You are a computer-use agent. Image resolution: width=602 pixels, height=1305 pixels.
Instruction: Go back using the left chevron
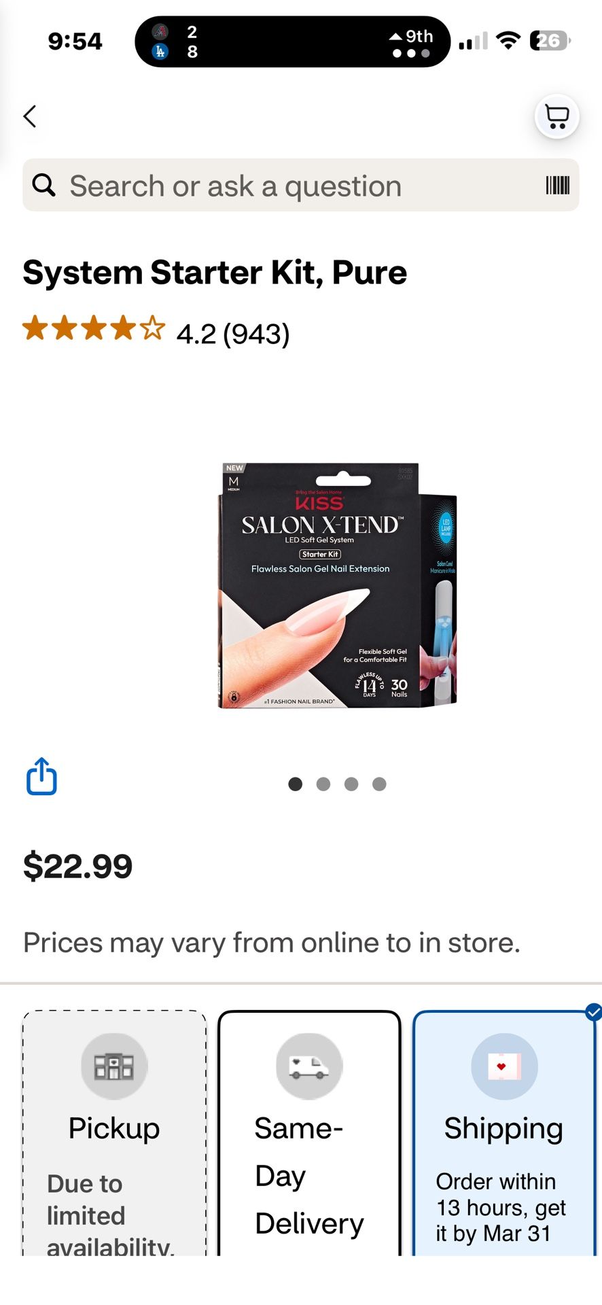[x=30, y=116]
